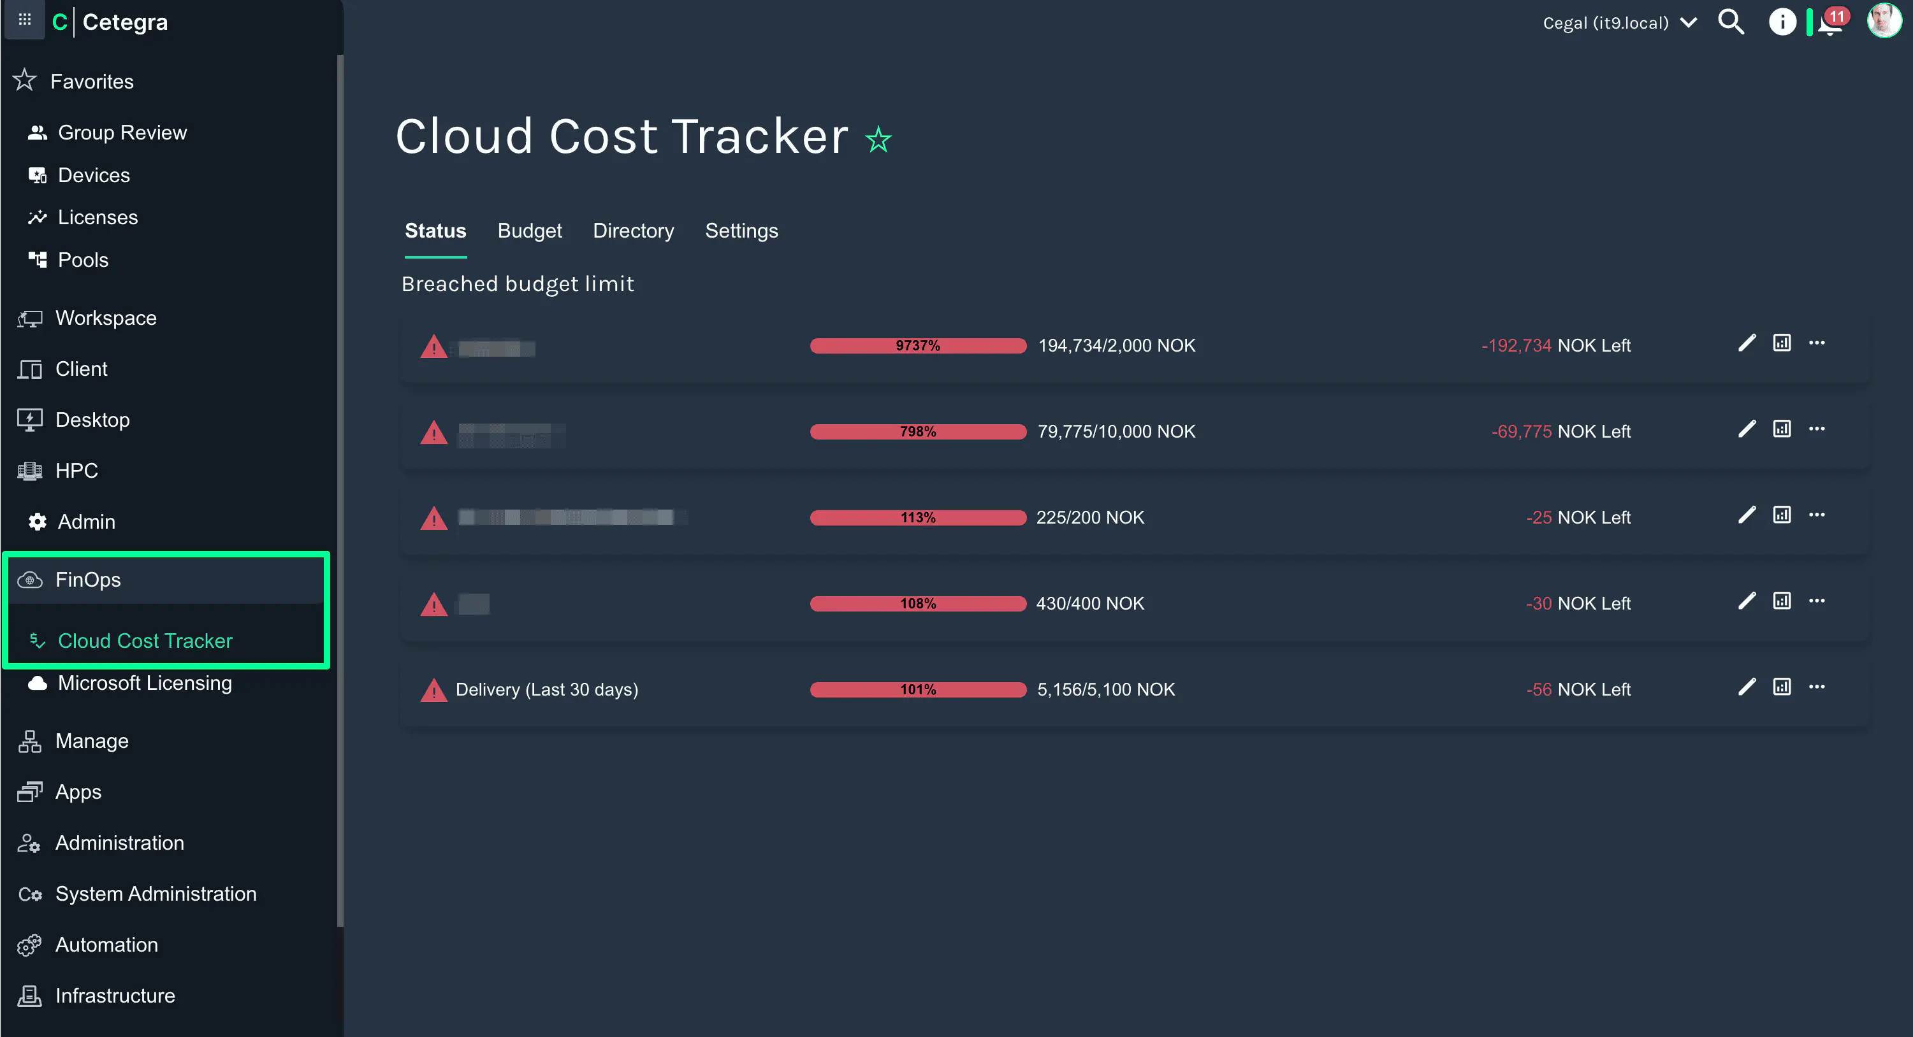Expand the Workspace sidebar section

[x=105, y=318]
